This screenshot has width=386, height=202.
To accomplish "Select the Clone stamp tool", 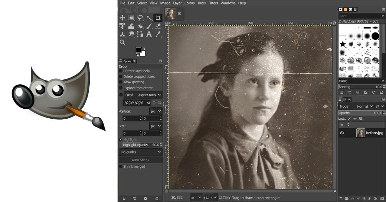I will pyautogui.click(x=122, y=34).
